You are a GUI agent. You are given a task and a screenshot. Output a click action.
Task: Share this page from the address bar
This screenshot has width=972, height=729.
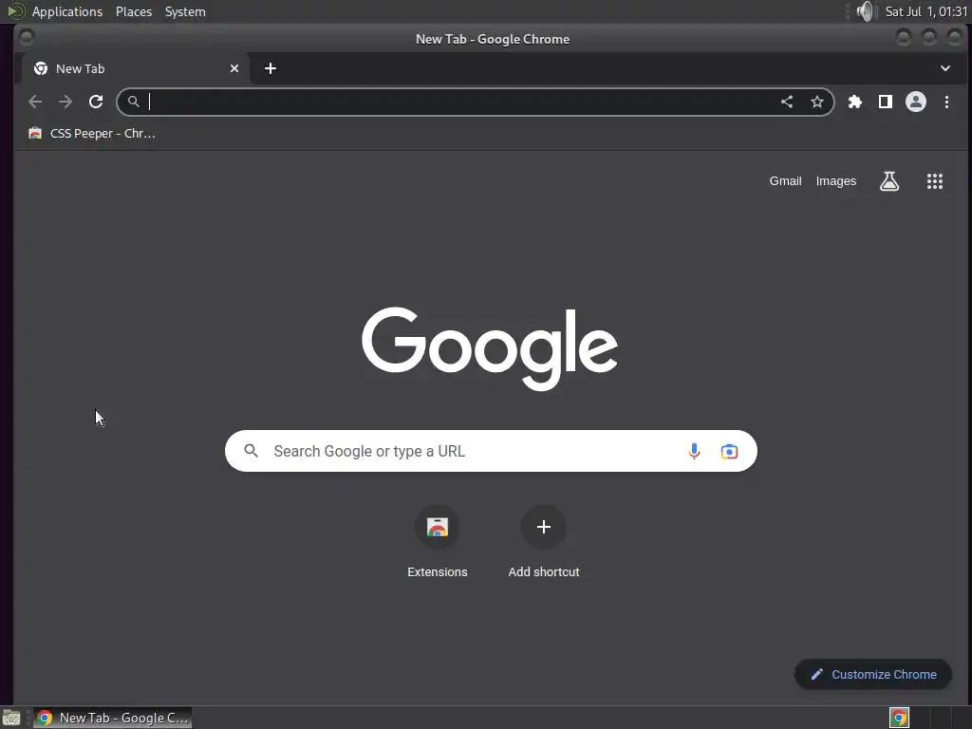[x=787, y=102]
